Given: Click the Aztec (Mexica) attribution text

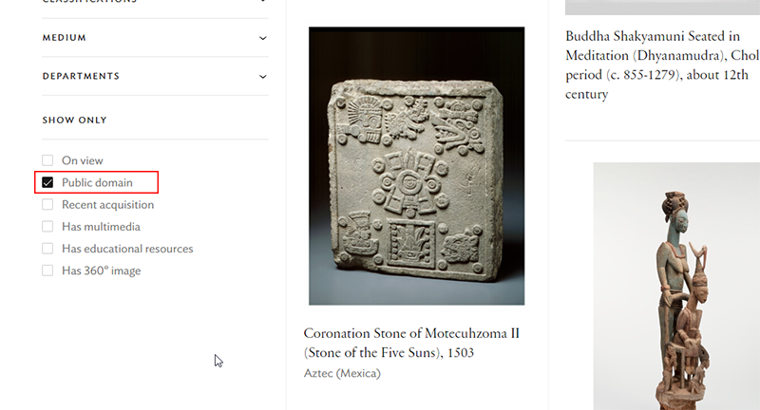Looking at the screenshot, I should [342, 373].
